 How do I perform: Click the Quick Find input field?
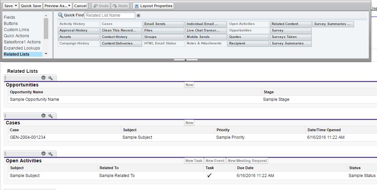tap(109, 15)
